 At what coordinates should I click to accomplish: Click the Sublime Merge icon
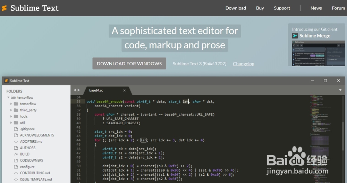tap(295, 36)
